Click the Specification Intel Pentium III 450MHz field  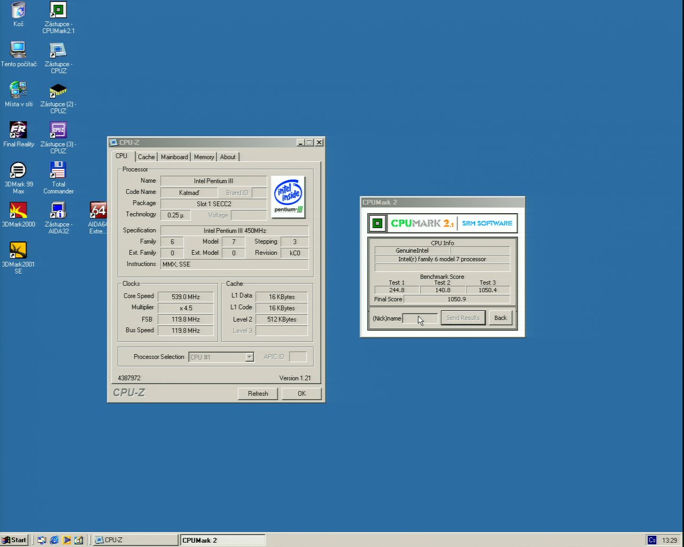235,231
